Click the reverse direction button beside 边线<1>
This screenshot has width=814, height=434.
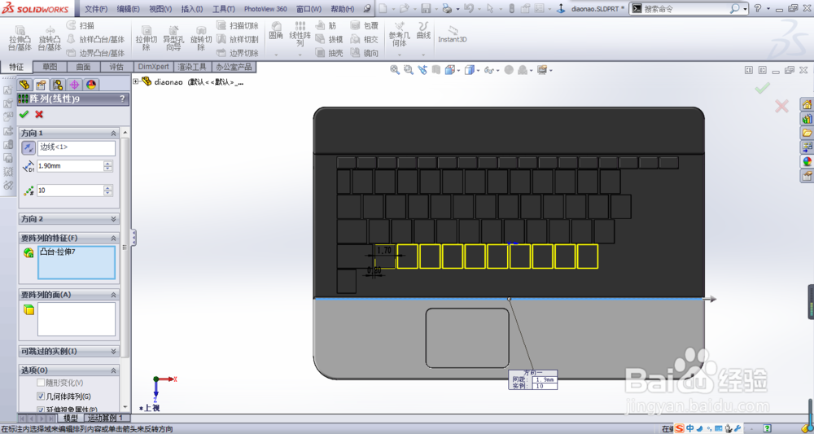28,148
